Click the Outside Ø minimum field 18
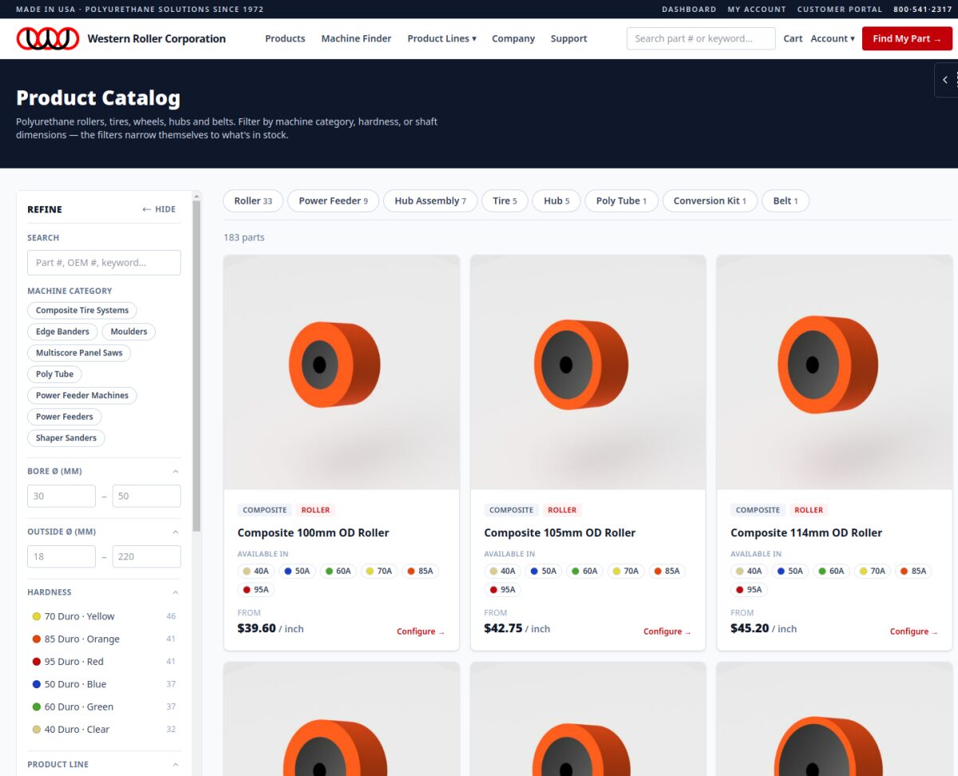The height and width of the screenshot is (776, 958). 61,556
